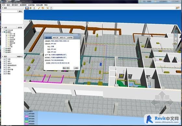
Task: Click the building icon beside 楼宇B
Action: (6, 49)
